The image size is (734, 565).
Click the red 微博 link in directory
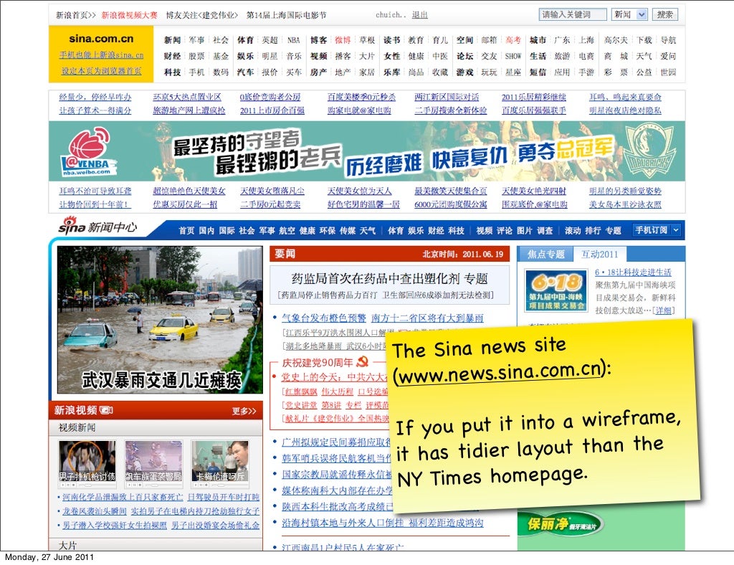coord(343,40)
